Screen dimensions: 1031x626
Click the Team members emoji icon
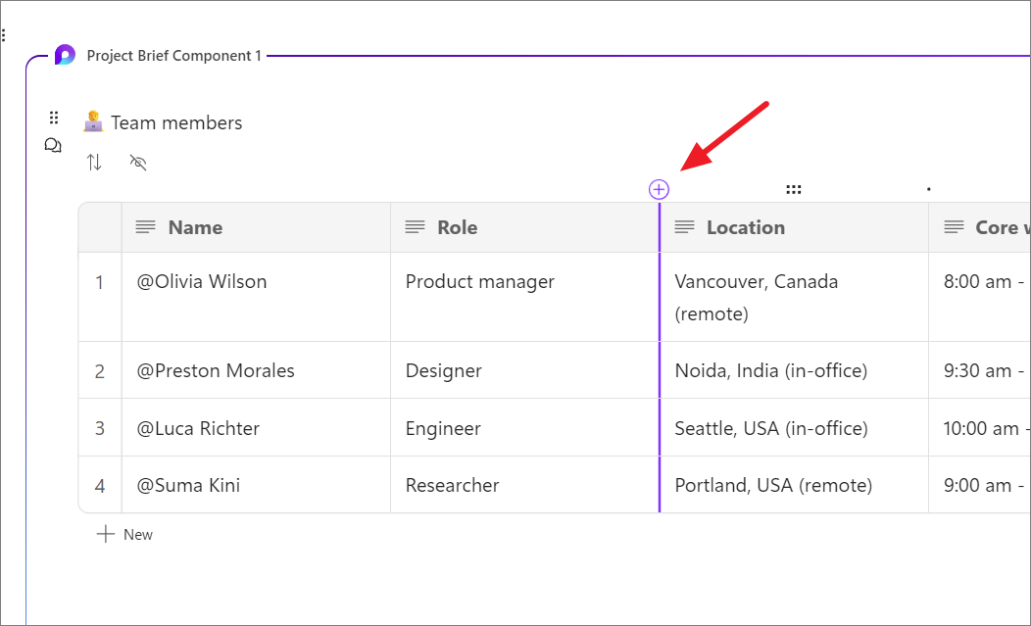click(94, 122)
